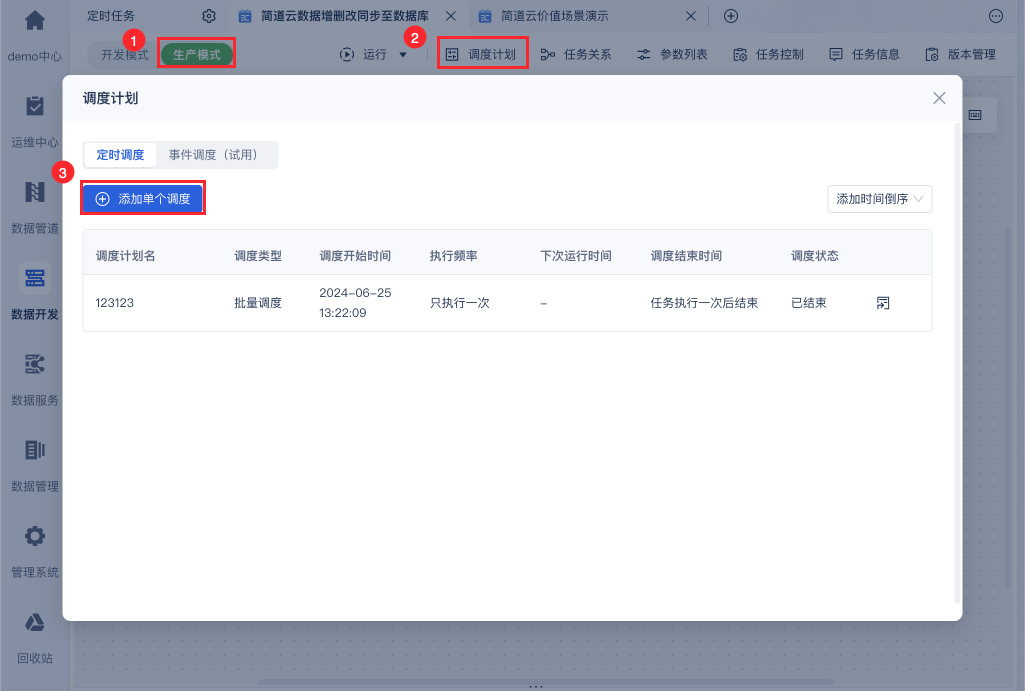Expand the 运行 dropdown arrow
The height and width of the screenshot is (691, 1025).
[x=403, y=55]
